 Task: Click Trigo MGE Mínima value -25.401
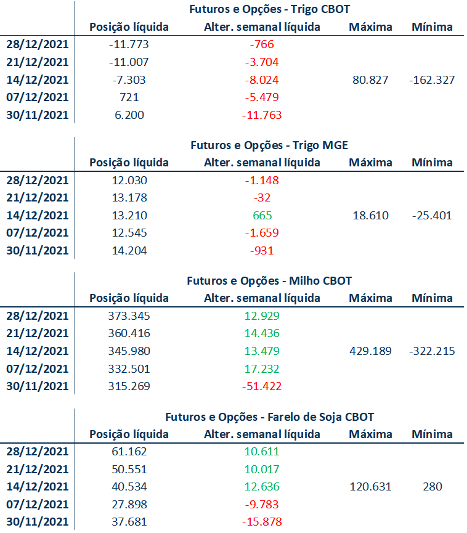pyautogui.click(x=432, y=216)
